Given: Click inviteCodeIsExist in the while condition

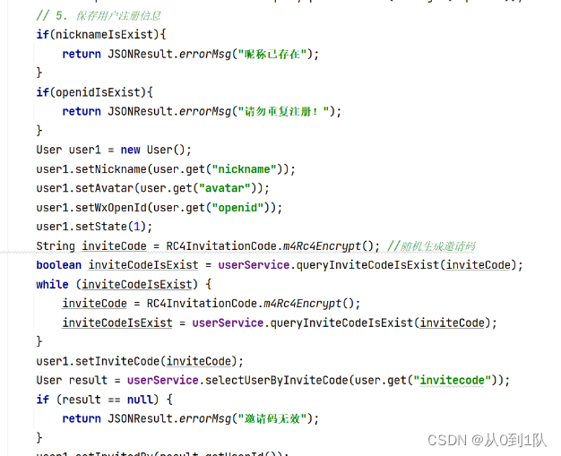Looking at the screenshot, I should tap(137, 284).
